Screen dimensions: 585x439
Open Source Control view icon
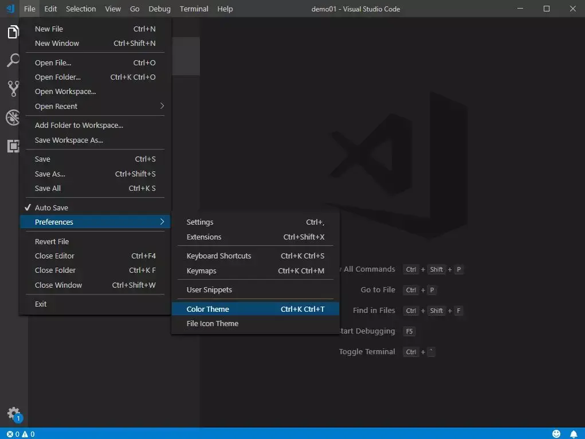[13, 89]
